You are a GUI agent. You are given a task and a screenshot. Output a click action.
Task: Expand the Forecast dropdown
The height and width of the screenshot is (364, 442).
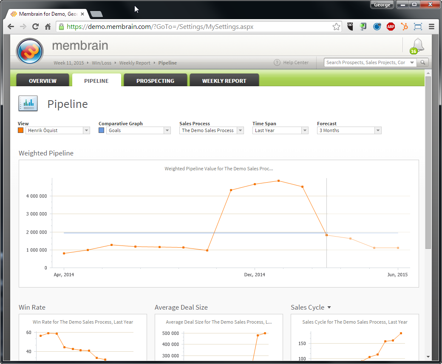click(x=377, y=130)
